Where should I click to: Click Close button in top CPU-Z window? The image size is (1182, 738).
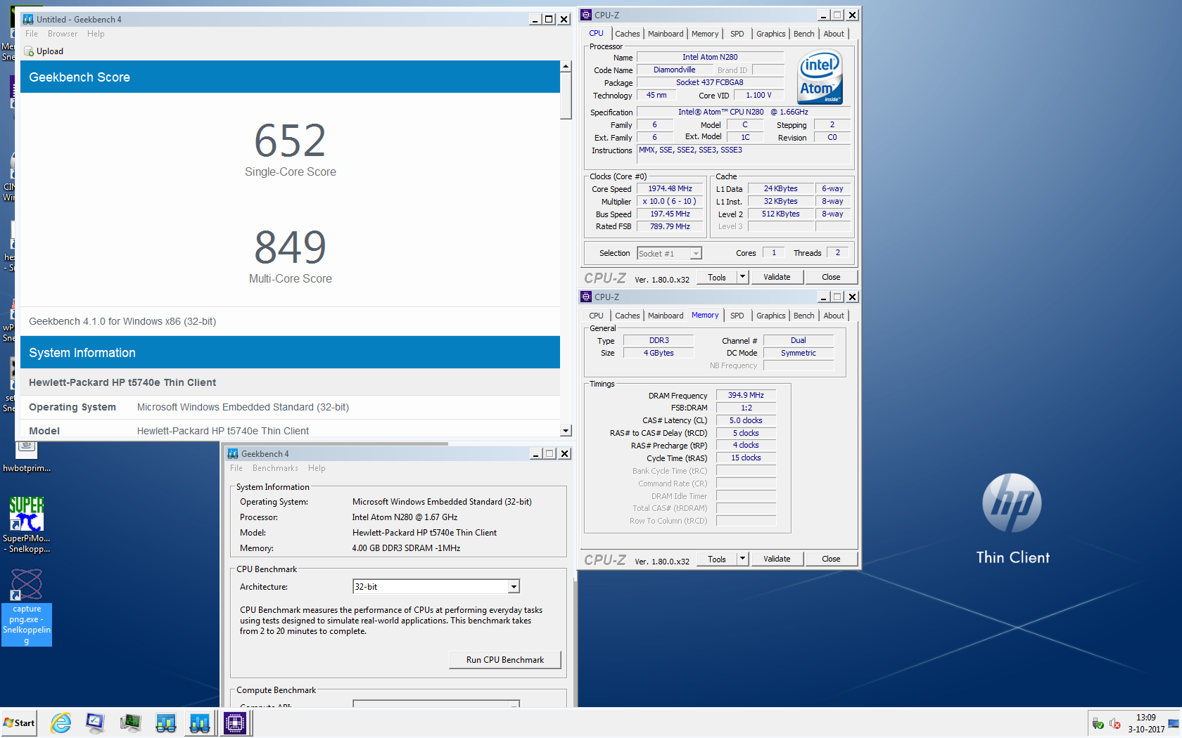click(831, 277)
